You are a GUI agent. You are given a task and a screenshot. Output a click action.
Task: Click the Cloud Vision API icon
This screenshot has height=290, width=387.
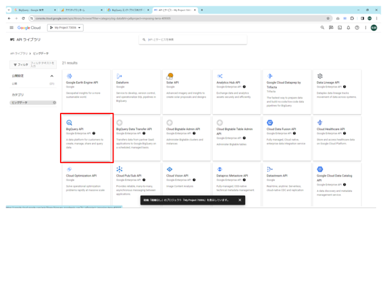click(170, 169)
